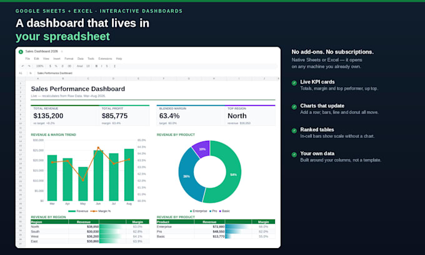425x255 pixels.
Task: Open the Tools menu
Action: [x=91, y=59]
